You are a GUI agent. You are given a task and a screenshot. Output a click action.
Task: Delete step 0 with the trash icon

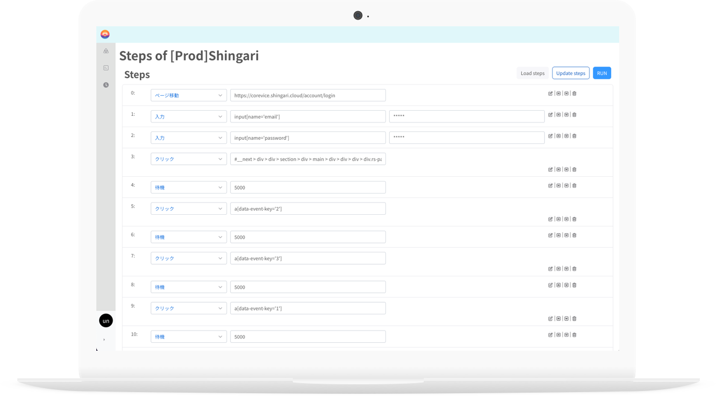[574, 93]
